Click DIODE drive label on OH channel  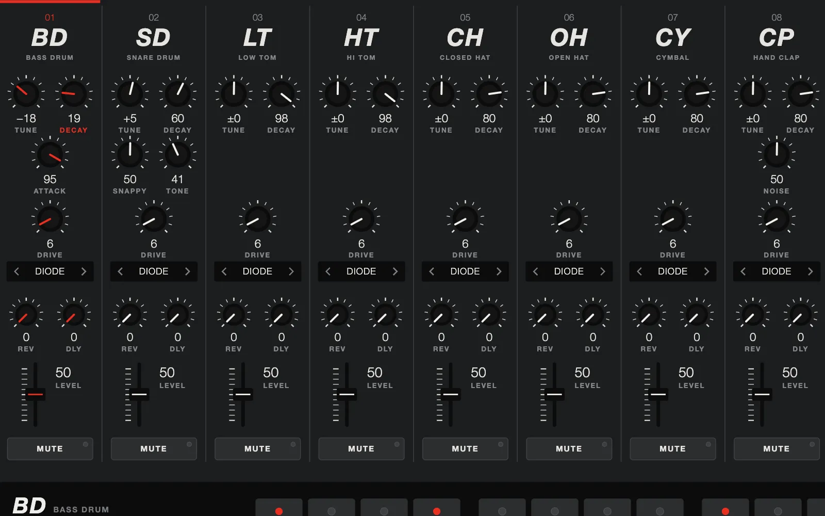[x=569, y=271]
